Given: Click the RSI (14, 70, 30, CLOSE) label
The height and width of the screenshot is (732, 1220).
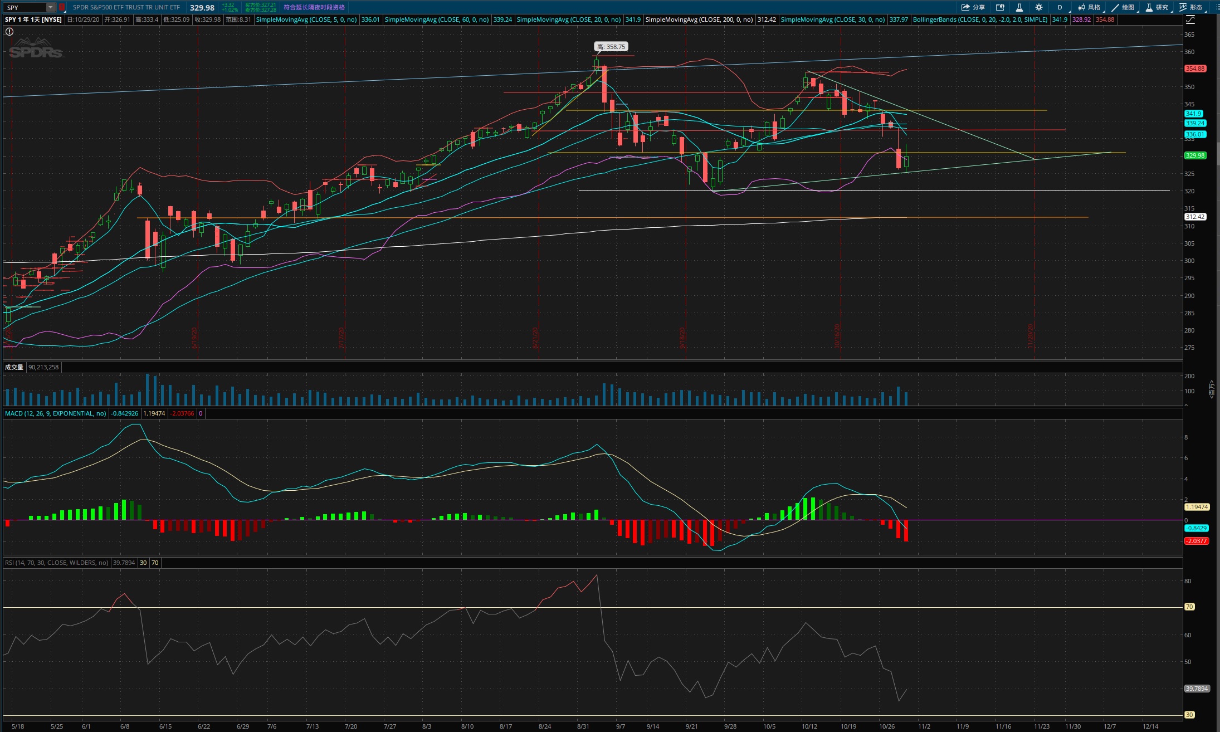Looking at the screenshot, I should (x=57, y=563).
